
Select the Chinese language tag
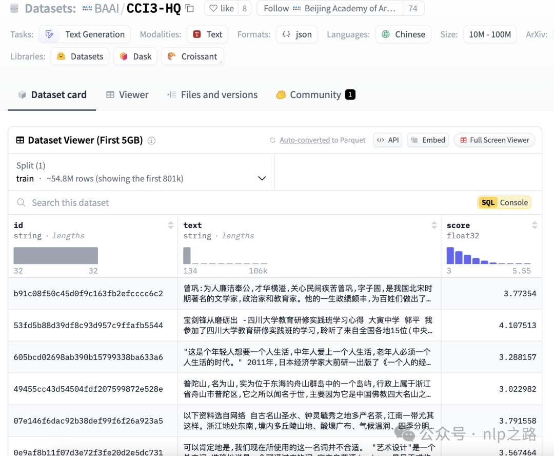tap(403, 34)
